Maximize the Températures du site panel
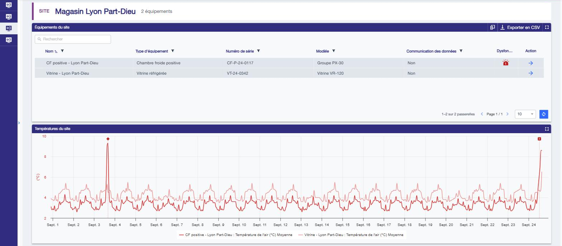Screen dimensions: 562x246 coord(546,129)
